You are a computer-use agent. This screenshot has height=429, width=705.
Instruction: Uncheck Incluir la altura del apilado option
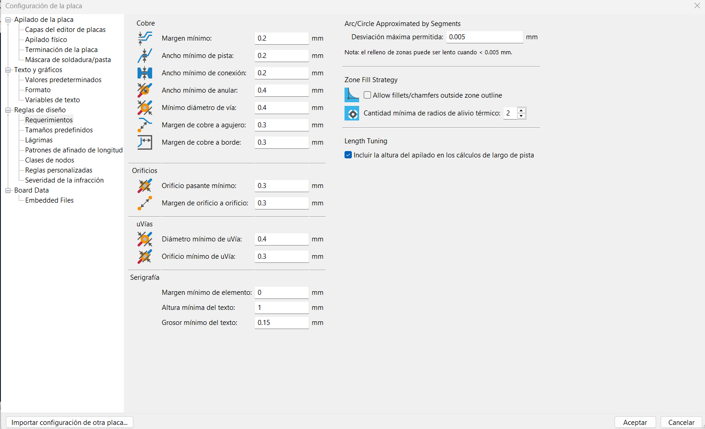click(x=348, y=155)
